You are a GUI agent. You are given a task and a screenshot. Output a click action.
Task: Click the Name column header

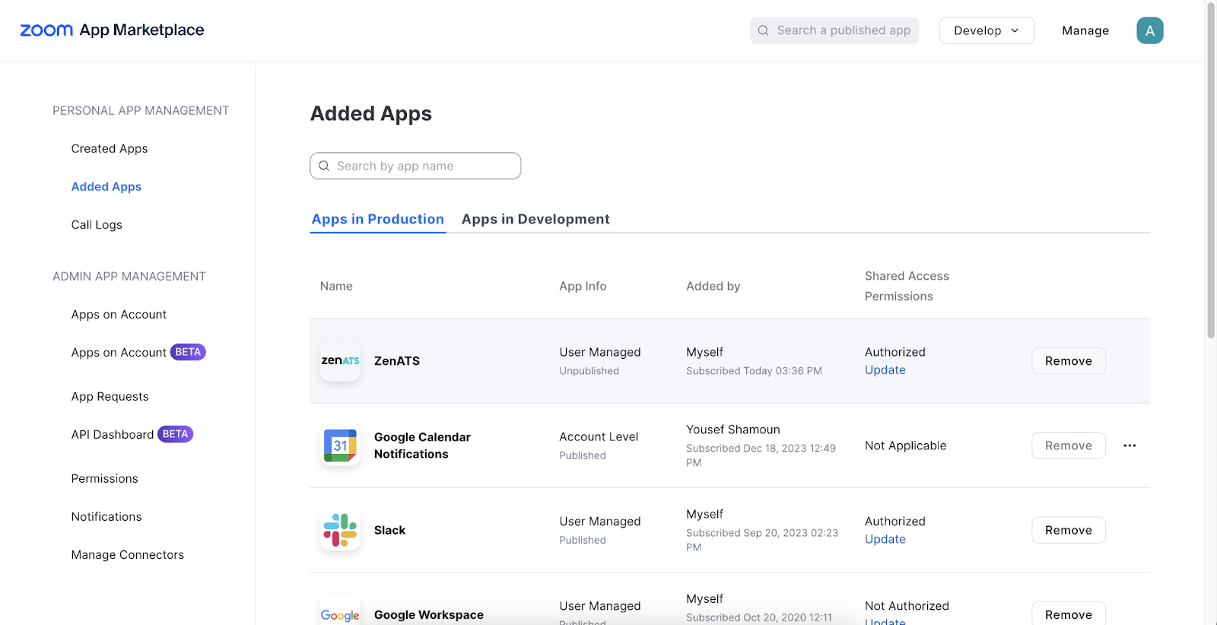336,286
